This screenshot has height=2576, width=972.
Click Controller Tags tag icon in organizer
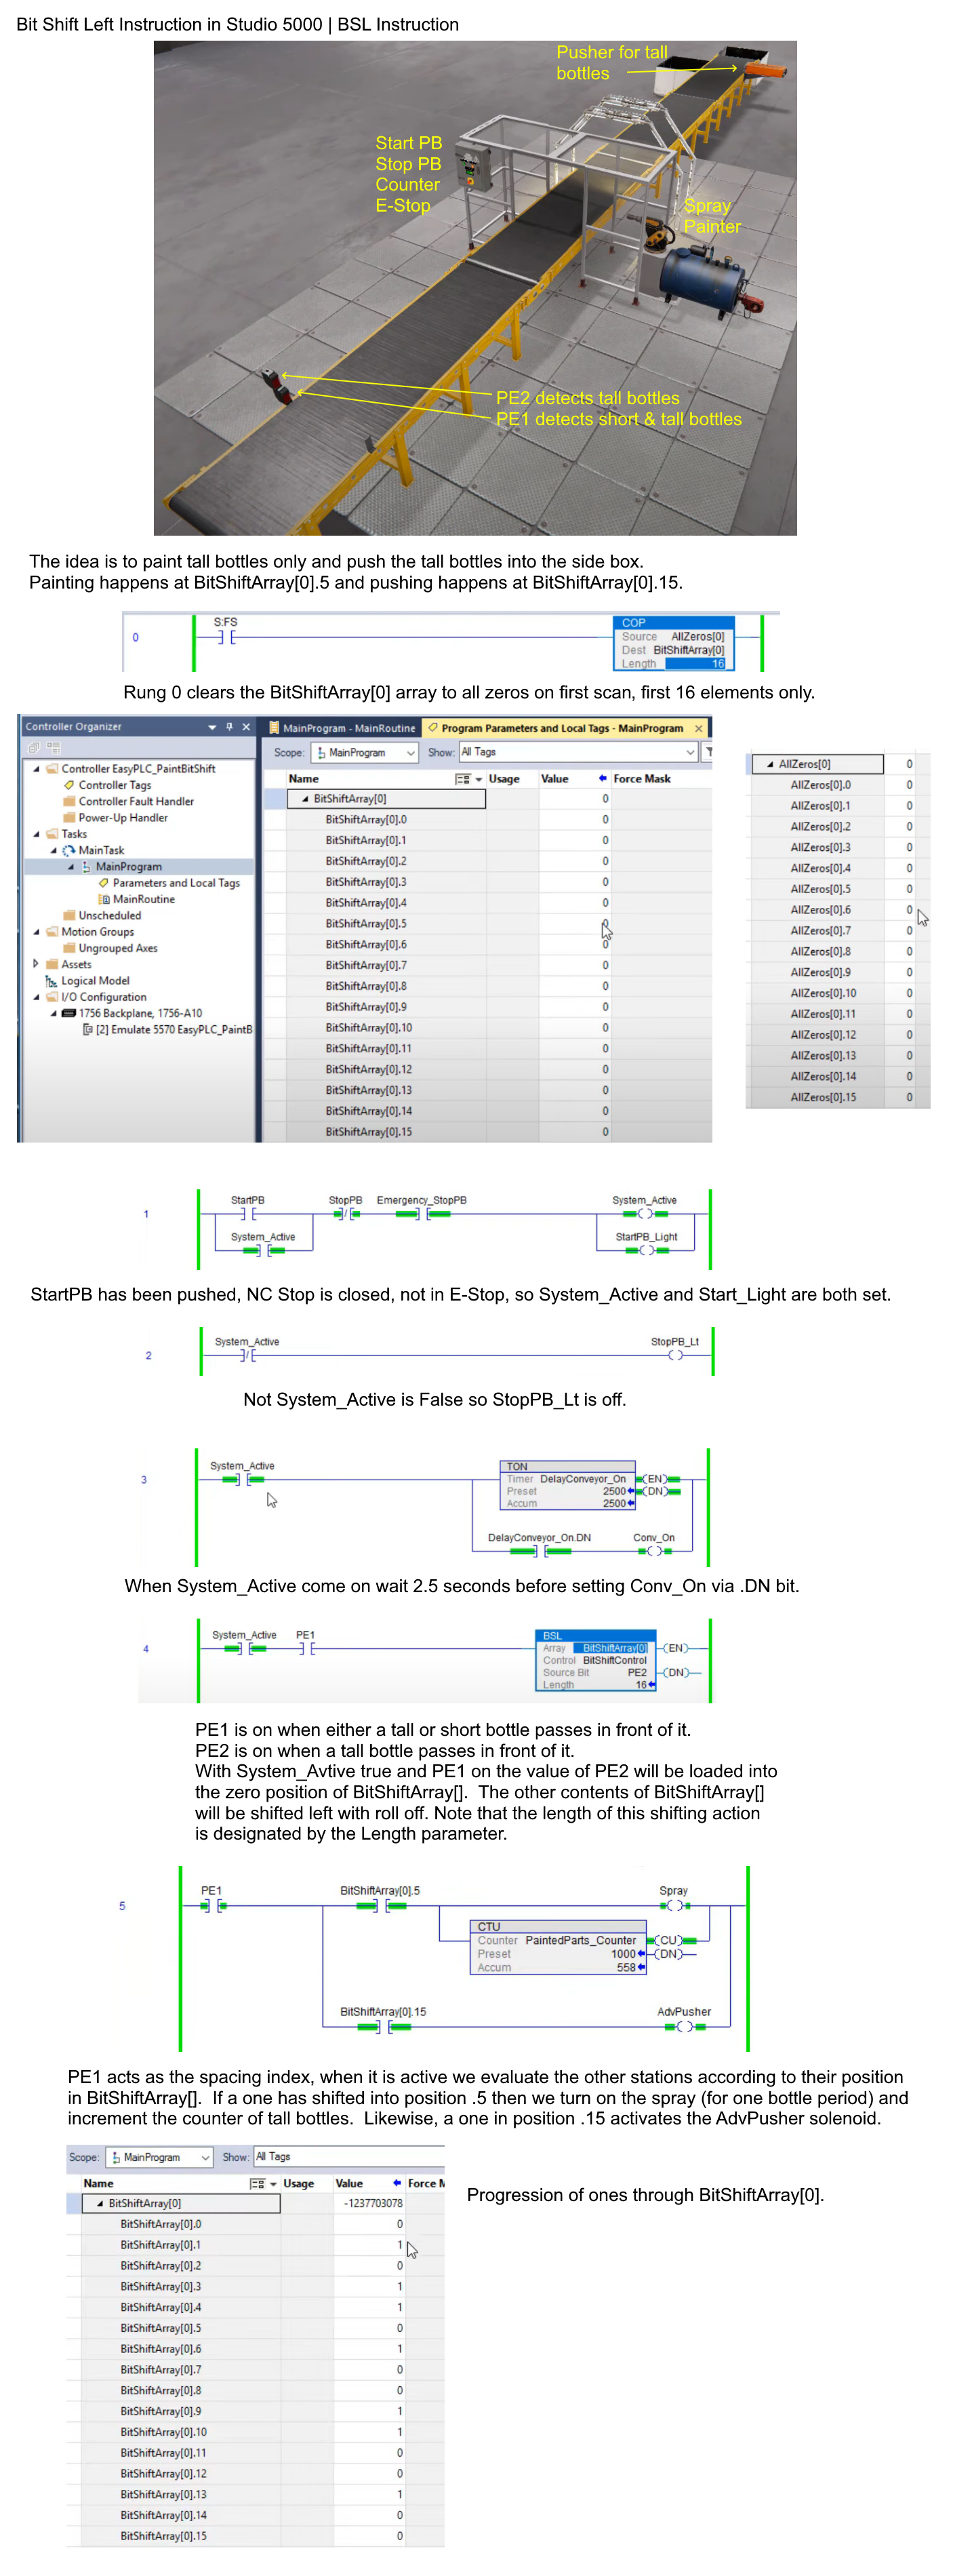(x=69, y=785)
